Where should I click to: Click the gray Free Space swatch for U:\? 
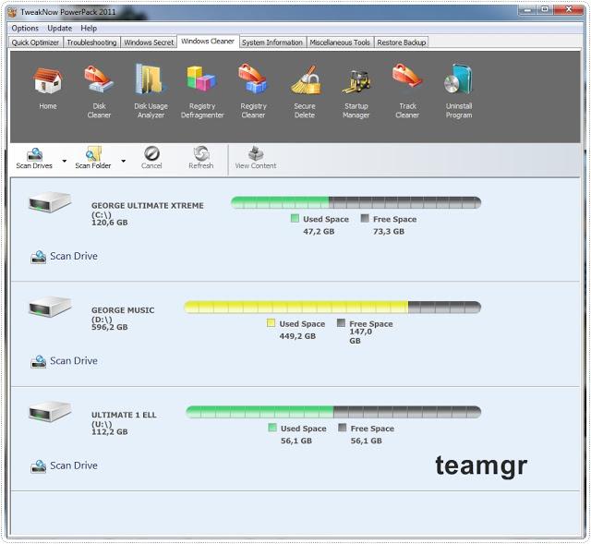pyautogui.click(x=343, y=428)
